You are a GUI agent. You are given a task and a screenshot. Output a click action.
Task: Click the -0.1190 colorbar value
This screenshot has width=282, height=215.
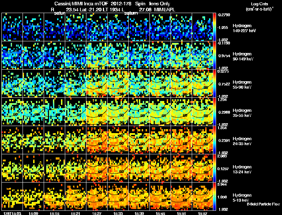click(224, 43)
